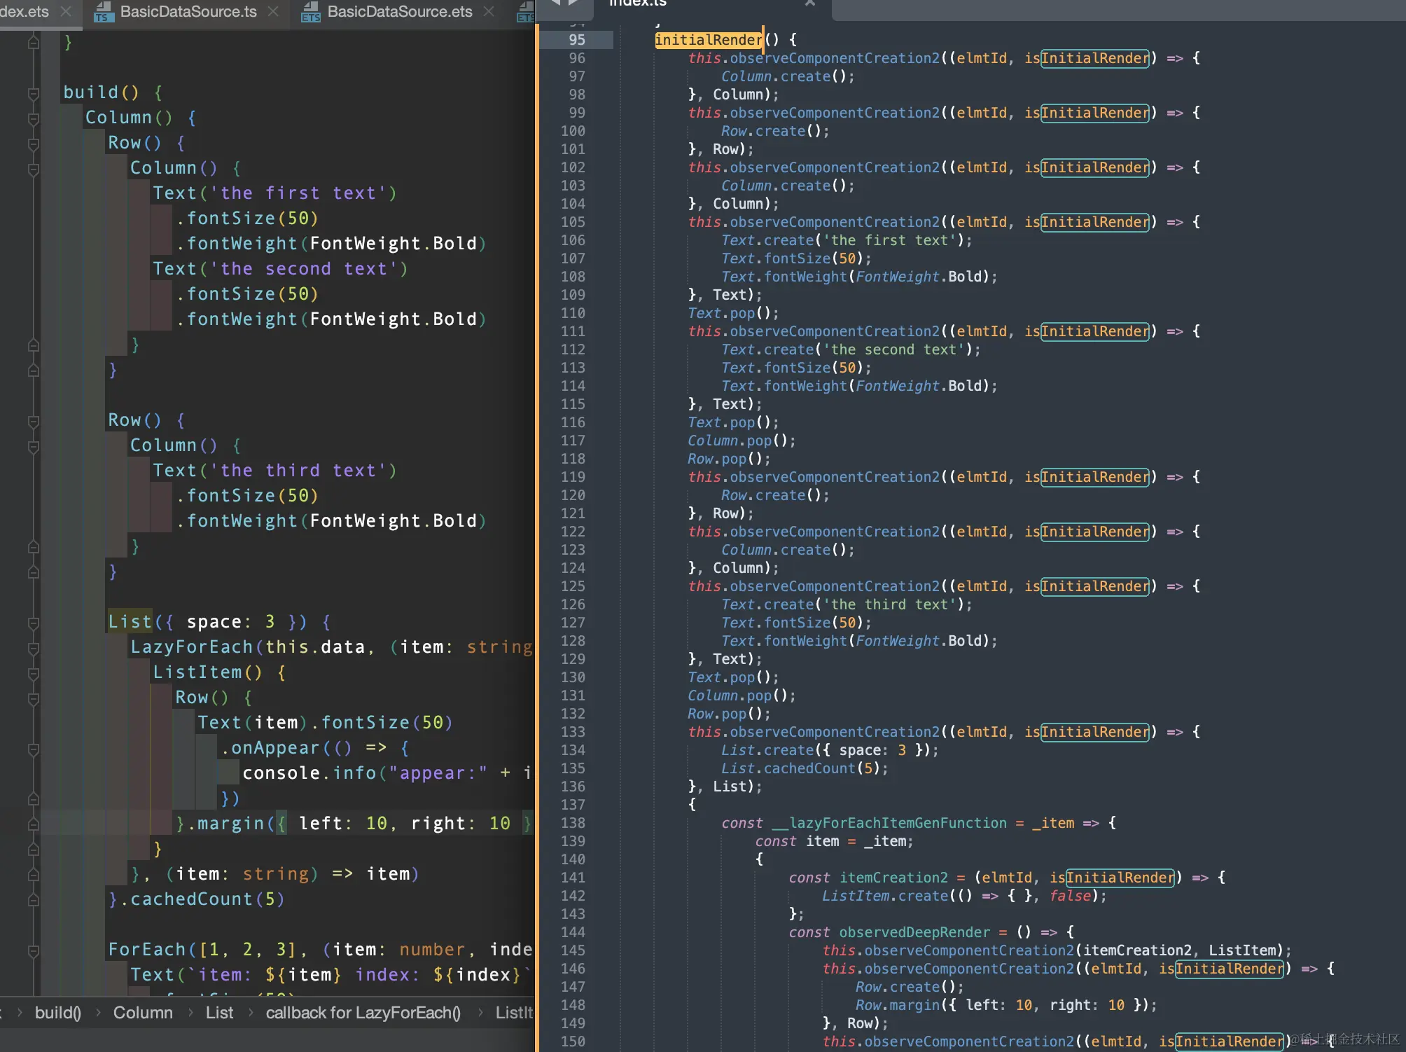Collapse the build() method fold marker
This screenshot has width=1406, height=1052.
pyautogui.click(x=33, y=92)
